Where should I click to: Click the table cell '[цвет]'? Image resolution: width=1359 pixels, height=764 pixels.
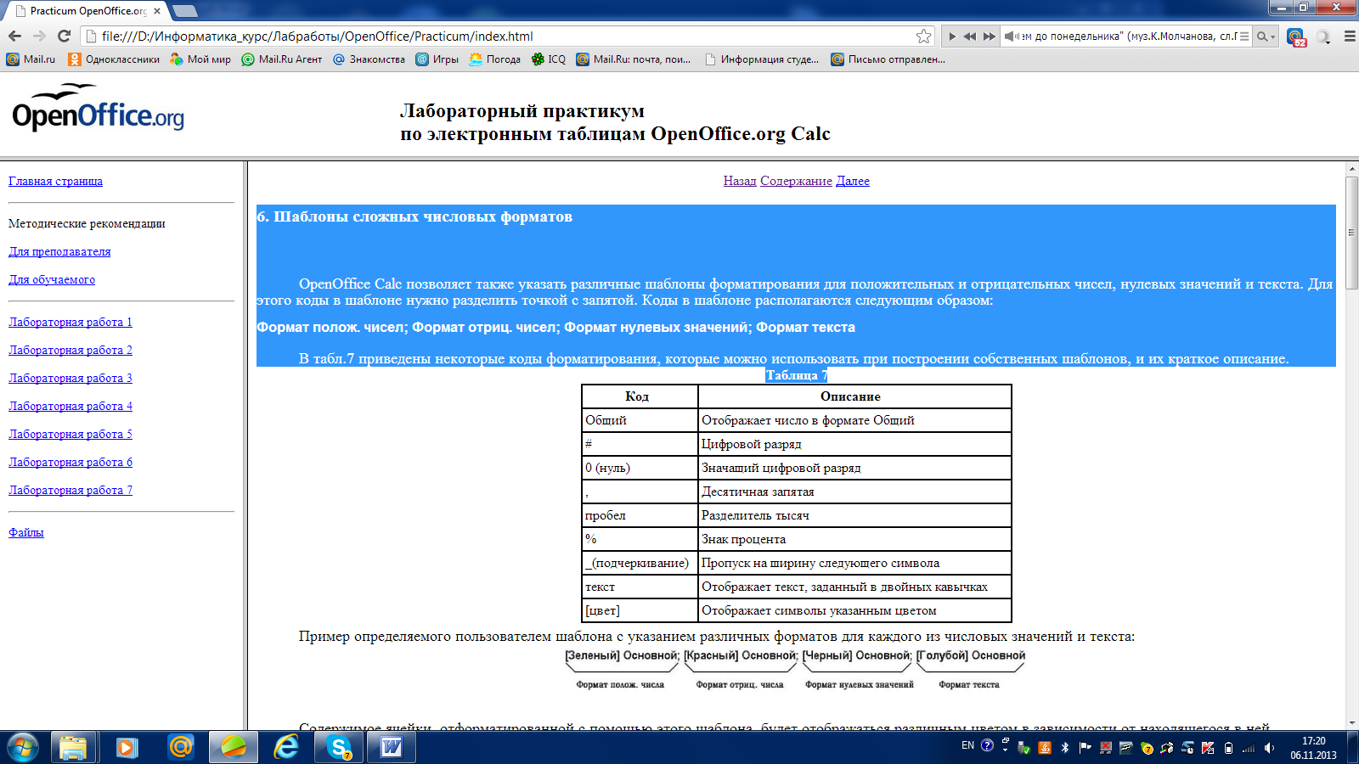pos(640,610)
